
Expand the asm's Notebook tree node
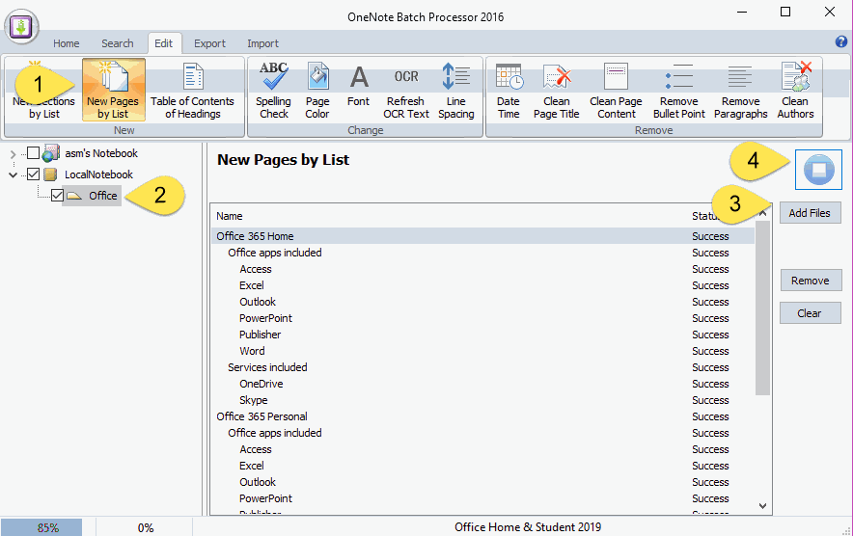pos(14,154)
